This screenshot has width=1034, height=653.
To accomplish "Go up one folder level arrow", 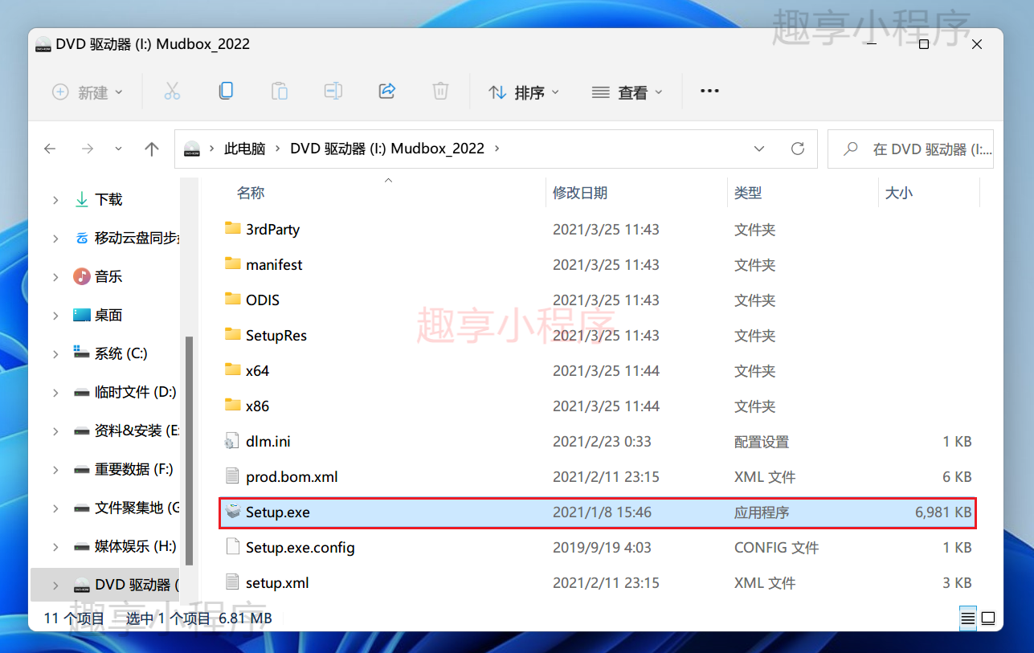I will pos(152,149).
